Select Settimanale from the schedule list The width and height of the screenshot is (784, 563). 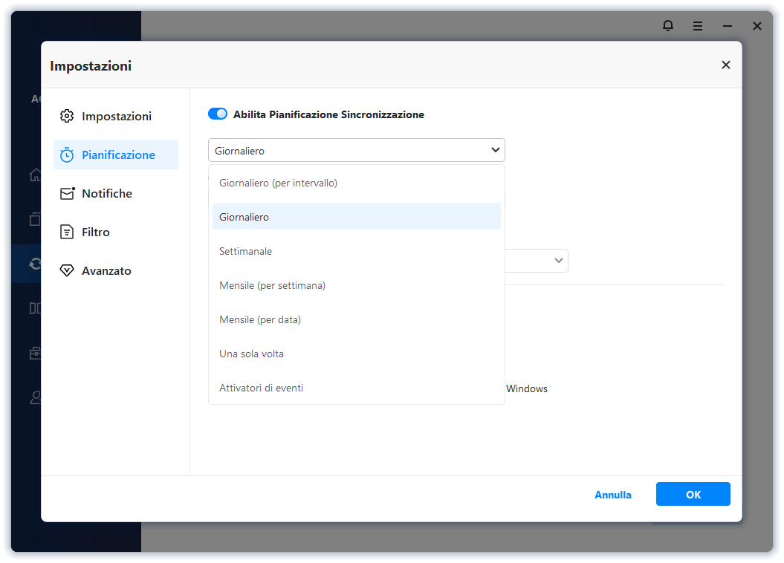coord(246,251)
